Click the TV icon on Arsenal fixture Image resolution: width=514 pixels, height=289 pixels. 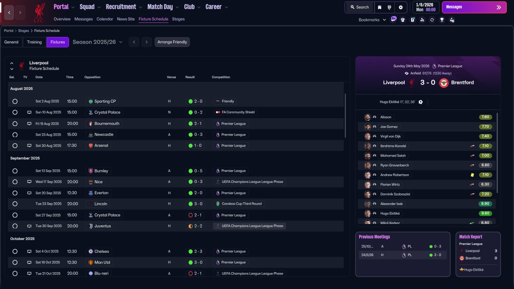click(29, 146)
